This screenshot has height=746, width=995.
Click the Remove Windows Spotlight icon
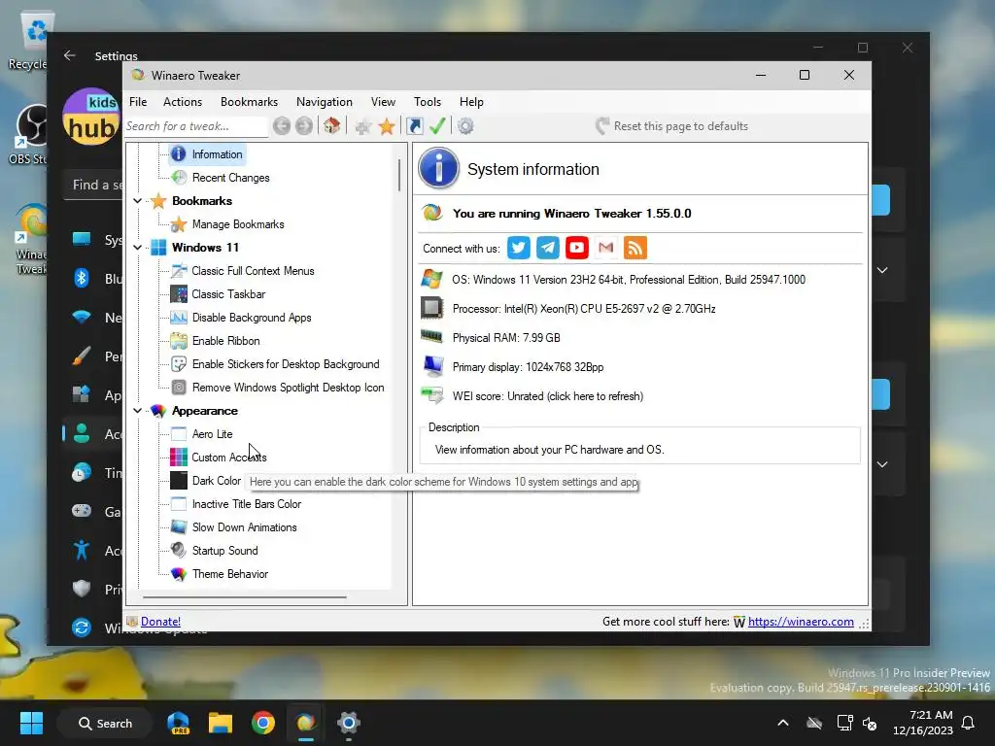pyautogui.click(x=179, y=388)
